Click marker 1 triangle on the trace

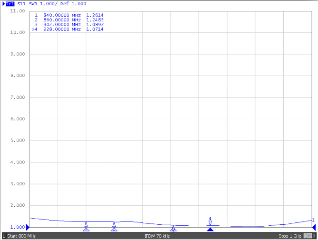(x=86, y=224)
